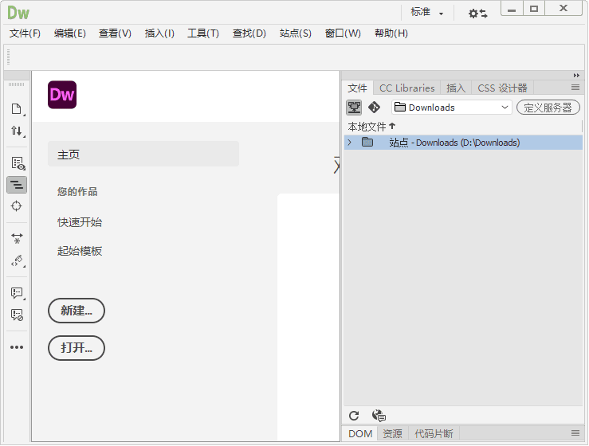Screen dimensions: 589x446
Task: Click the Refresh icon in Files panel
Action: click(x=354, y=416)
